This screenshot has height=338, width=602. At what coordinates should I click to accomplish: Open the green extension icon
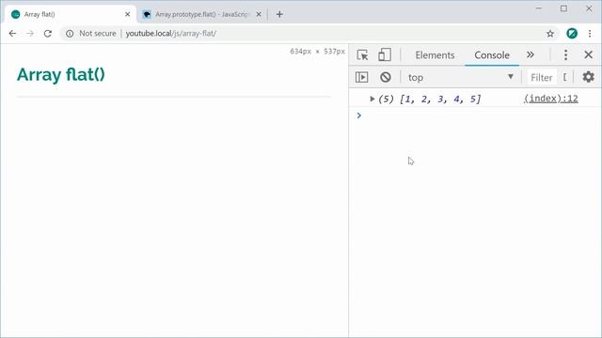click(x=572, y=34)
